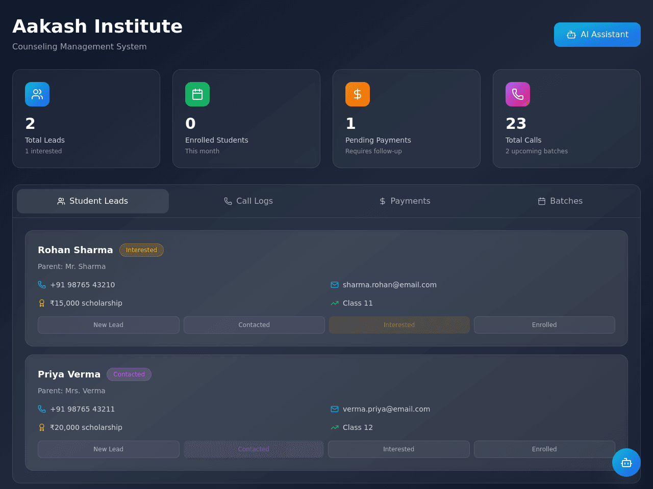Select Interested status button for Rohan Sharma
The image size is (653, 489).
tap(399, 325)
